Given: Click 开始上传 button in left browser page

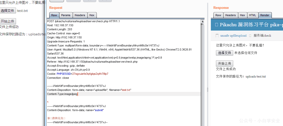Looking at the screenshot, I should [x=8, y=21].
